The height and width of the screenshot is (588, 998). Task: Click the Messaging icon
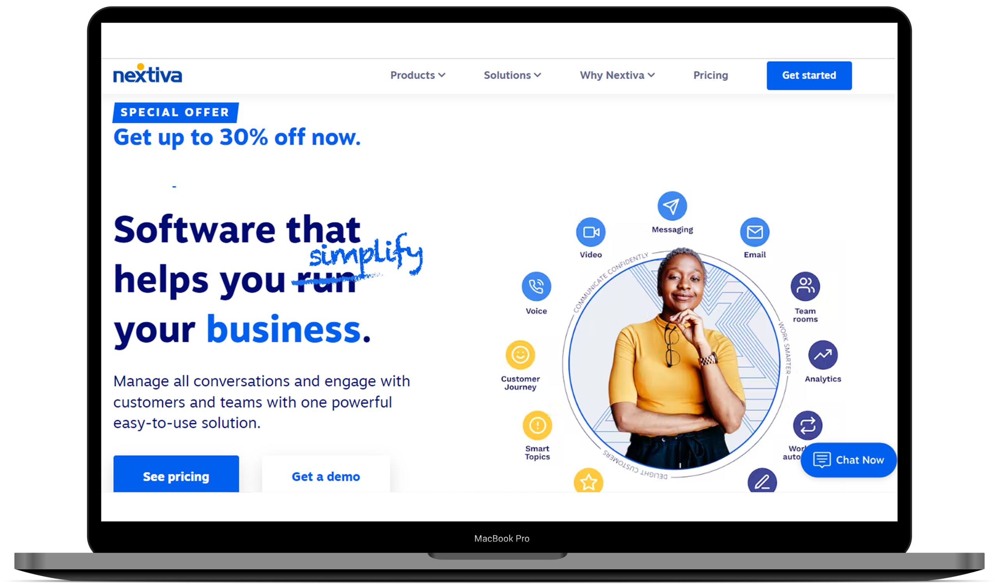pos(671,206)
